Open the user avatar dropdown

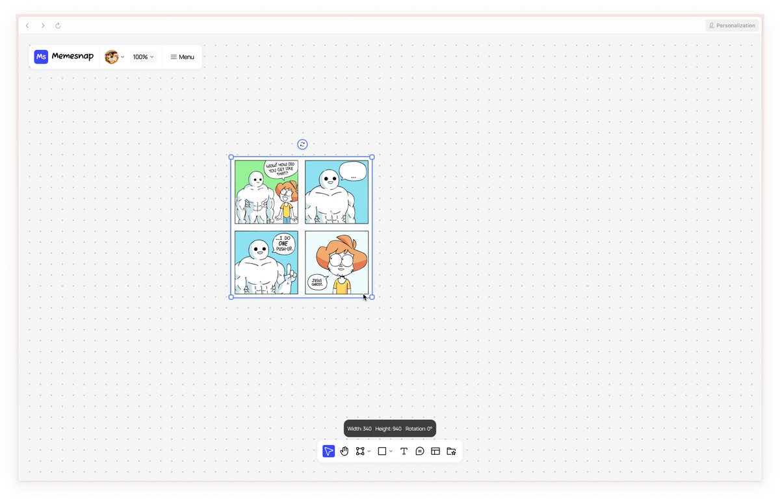[x=114, y=57]
